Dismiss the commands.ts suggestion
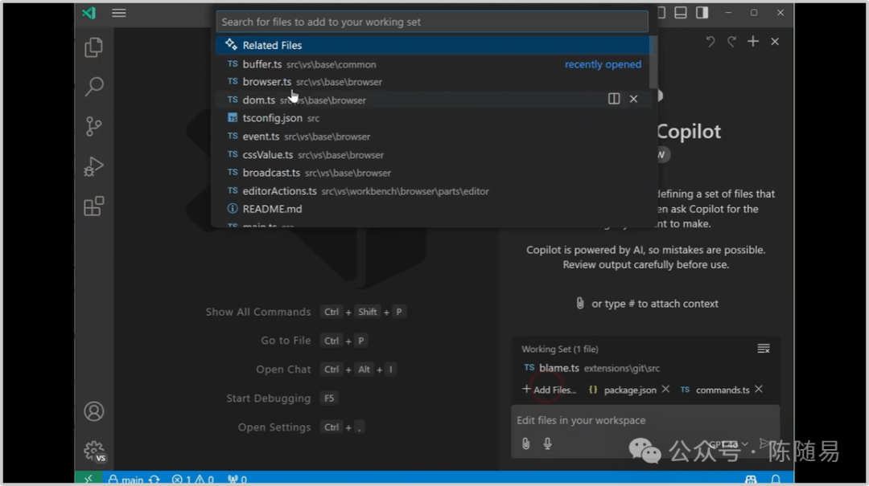The width and height of the screenshot is (869, 486). (x=759, y=389)
